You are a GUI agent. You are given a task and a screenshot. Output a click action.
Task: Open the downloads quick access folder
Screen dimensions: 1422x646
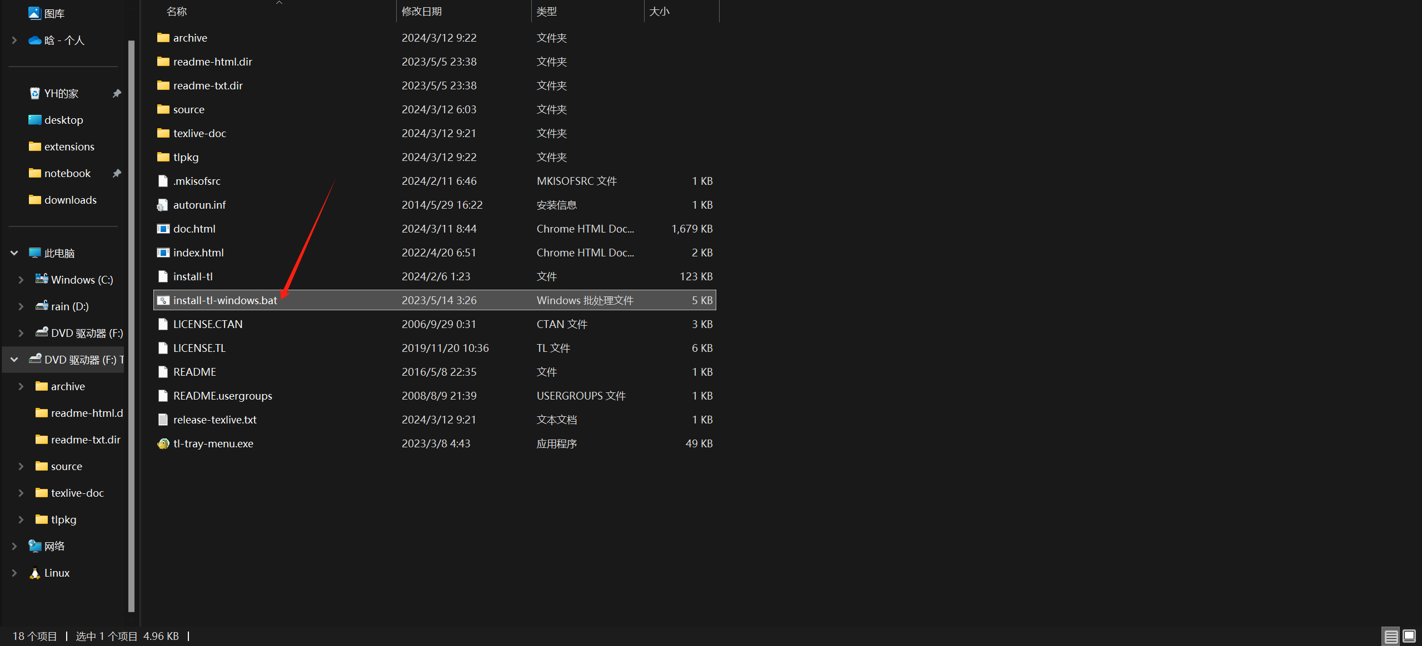(70, 200)
